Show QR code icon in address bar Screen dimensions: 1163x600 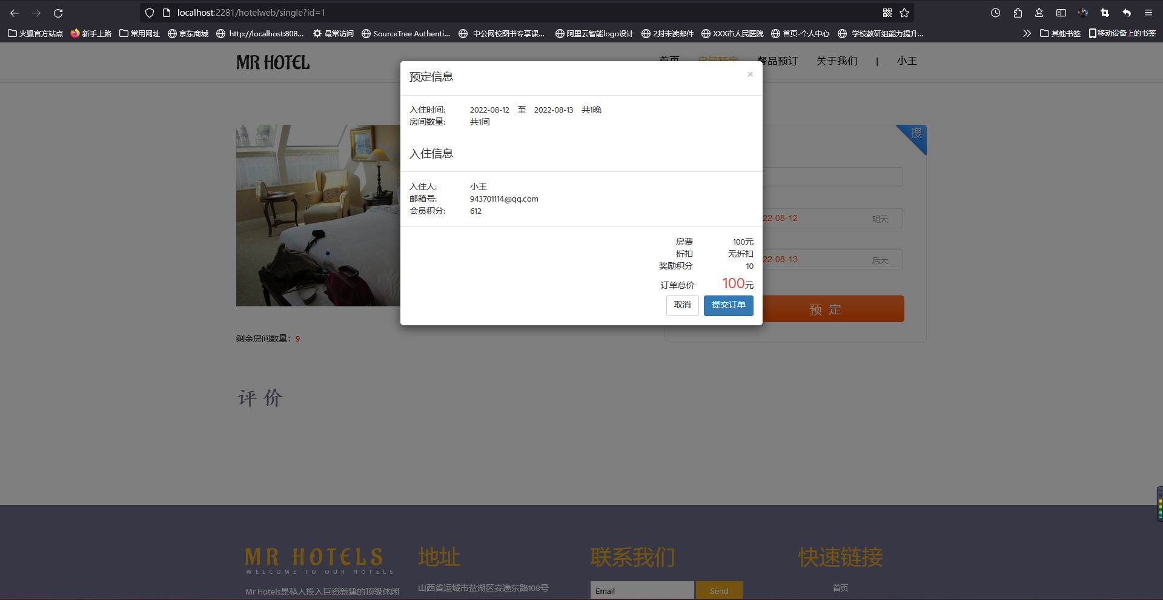[x=887, y=12]
